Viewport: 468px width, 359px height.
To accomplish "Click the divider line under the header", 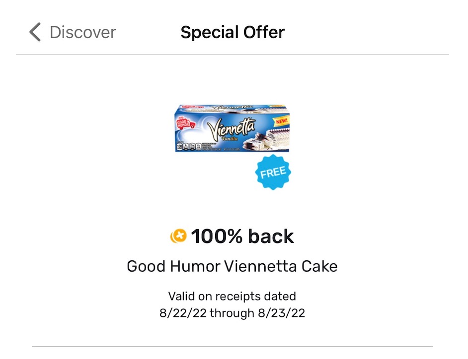I will click(233, 54).
